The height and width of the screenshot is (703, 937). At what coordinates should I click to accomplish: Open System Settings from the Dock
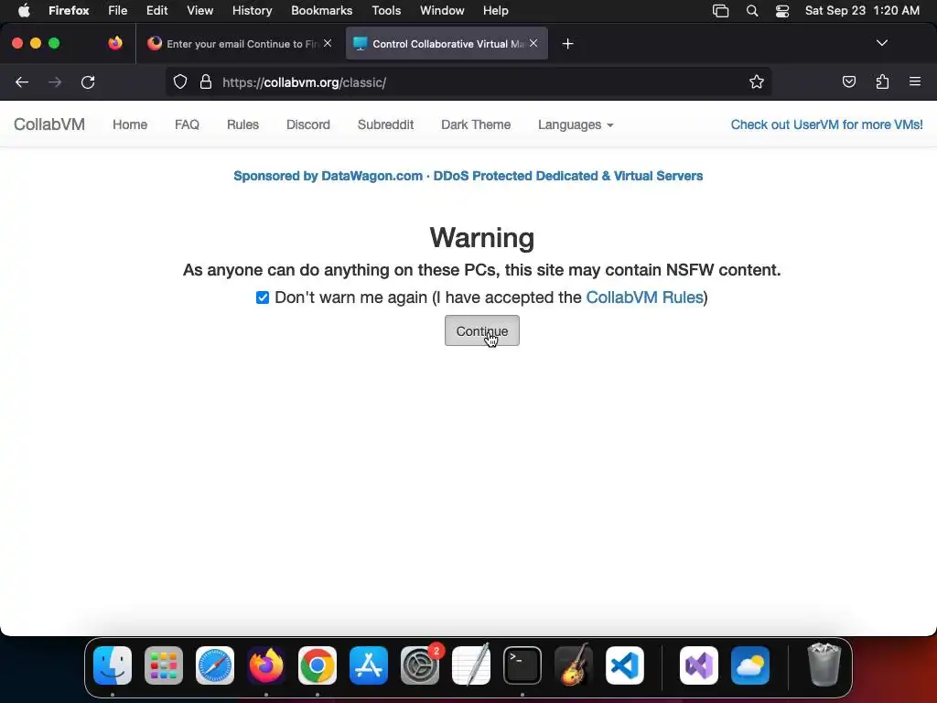(419, 665)
